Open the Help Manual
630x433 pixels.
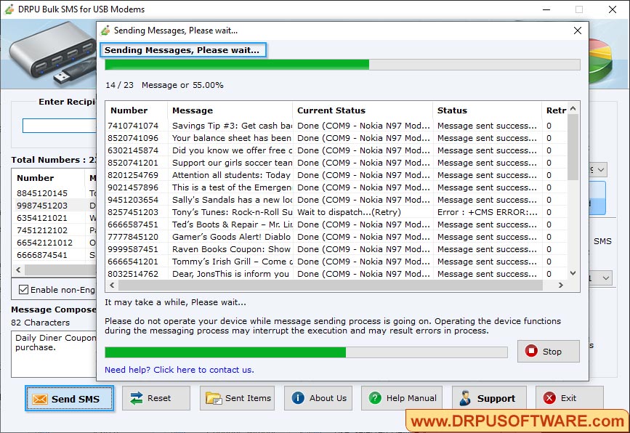tap(402, 398)
